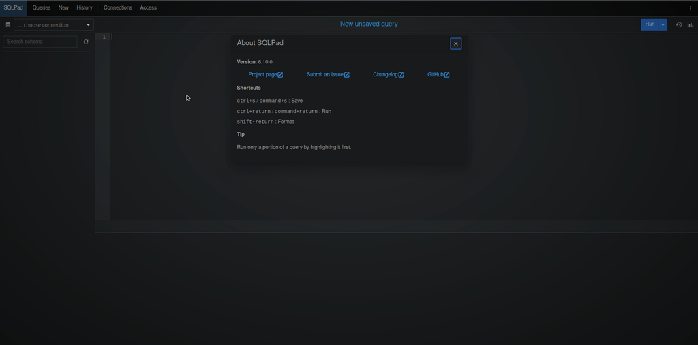Image resolution: width=698 pixels, height=345 pixels.
Task: Click the SQLPad logo button
Action: coord(13,8)
